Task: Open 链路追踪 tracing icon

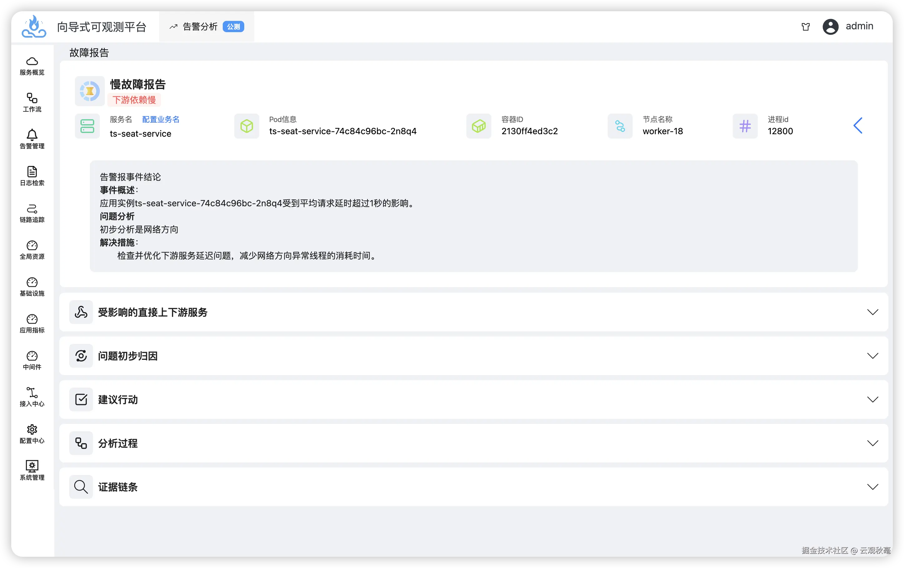Action: click(32, 209)
